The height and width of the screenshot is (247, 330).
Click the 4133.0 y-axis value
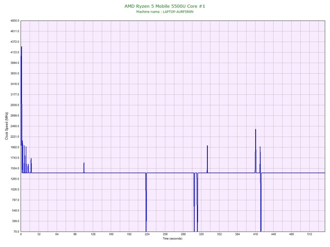point(15,52)
